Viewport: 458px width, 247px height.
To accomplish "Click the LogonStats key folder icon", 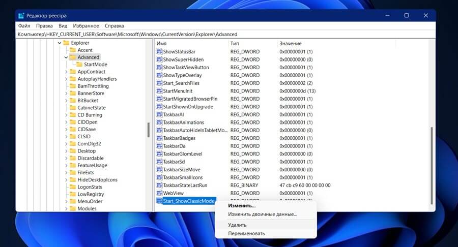I will 73,187.
